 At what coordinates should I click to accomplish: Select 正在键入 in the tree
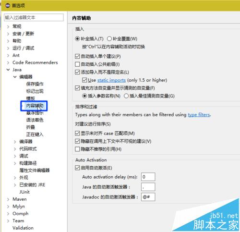coord(35,134)
